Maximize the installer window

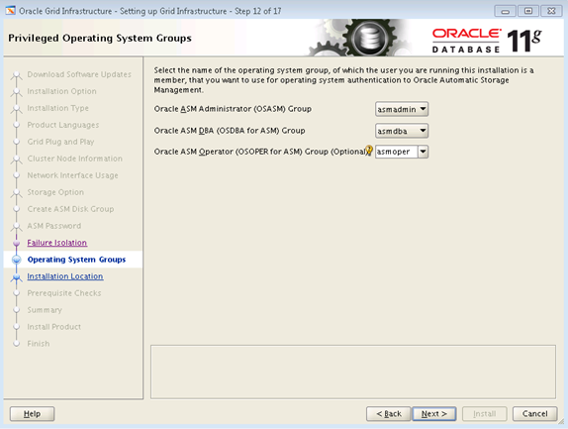(528, 11)
